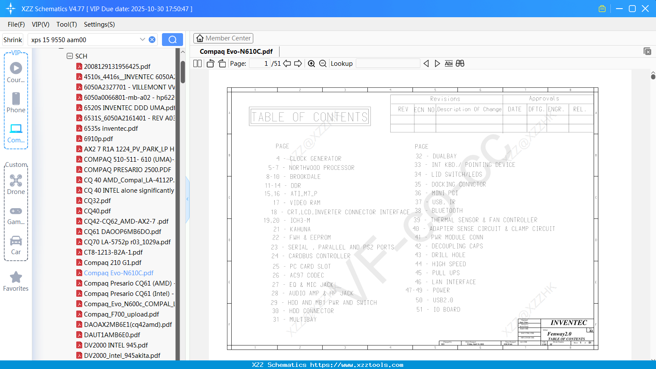The height and width of the screenshot is (369, 656).
Task: Open COMPAQ PRESARIO 2500.PDF
Action: point(127,170)
